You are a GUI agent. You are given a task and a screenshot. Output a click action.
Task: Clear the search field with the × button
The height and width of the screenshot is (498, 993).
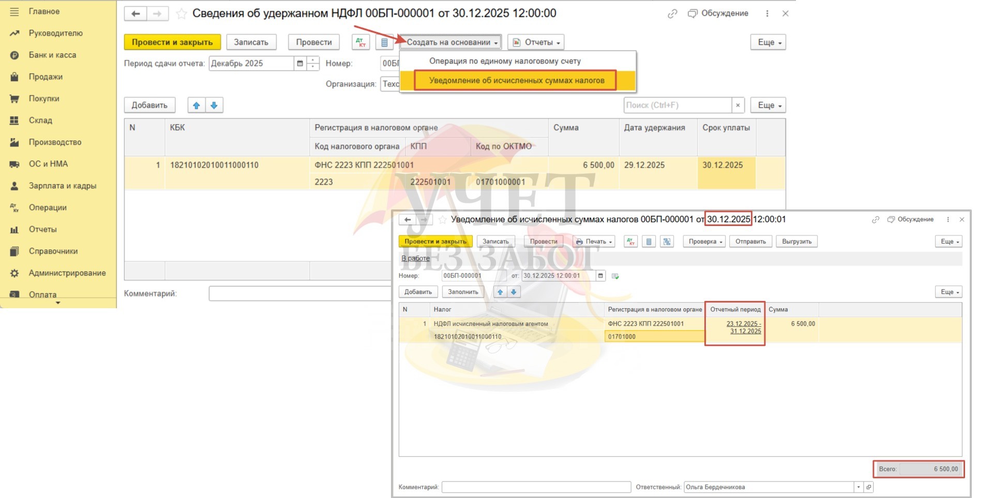coord(738,105)
